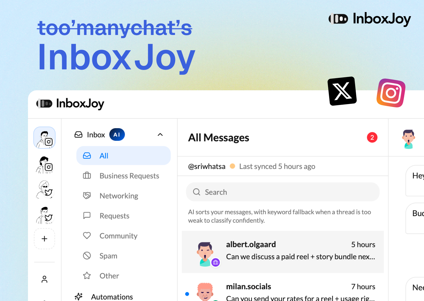Click the red unread count badge
Image resolution: width=424 pixels, height=301 pixels.
[x=372, y=138]
